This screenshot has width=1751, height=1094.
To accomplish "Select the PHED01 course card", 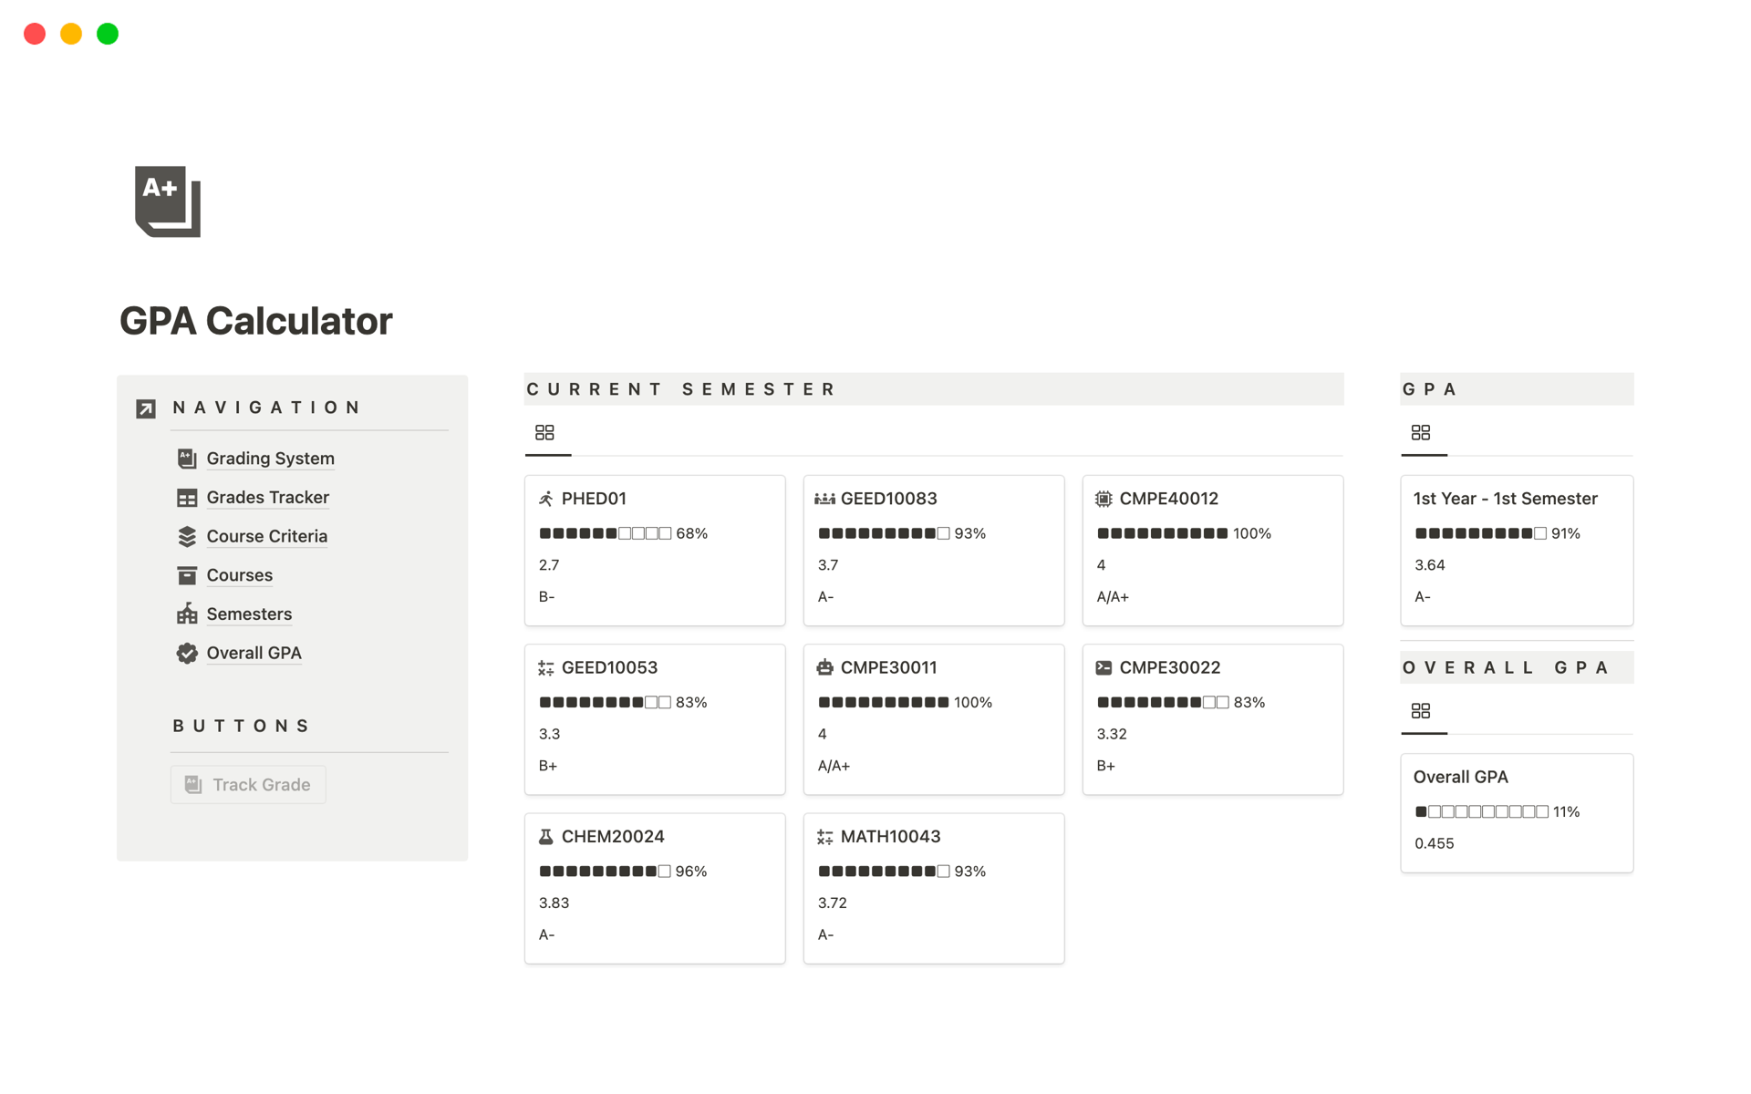I will pos(654,550).
